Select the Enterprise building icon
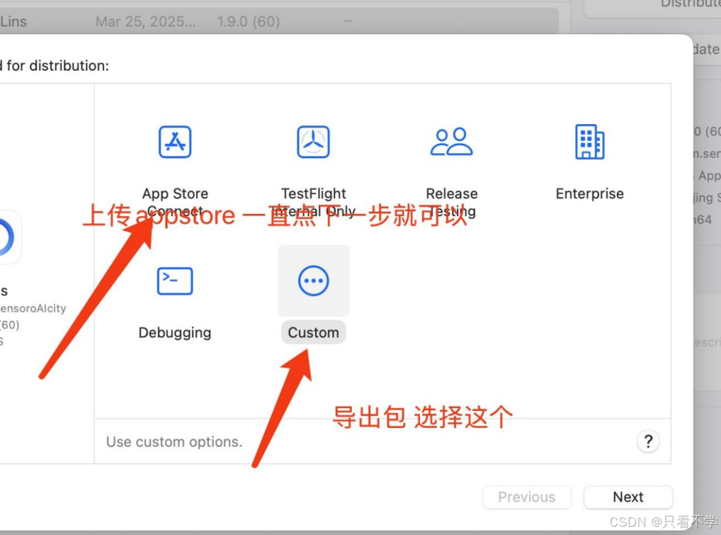721x535 pixels. point(589,142)
